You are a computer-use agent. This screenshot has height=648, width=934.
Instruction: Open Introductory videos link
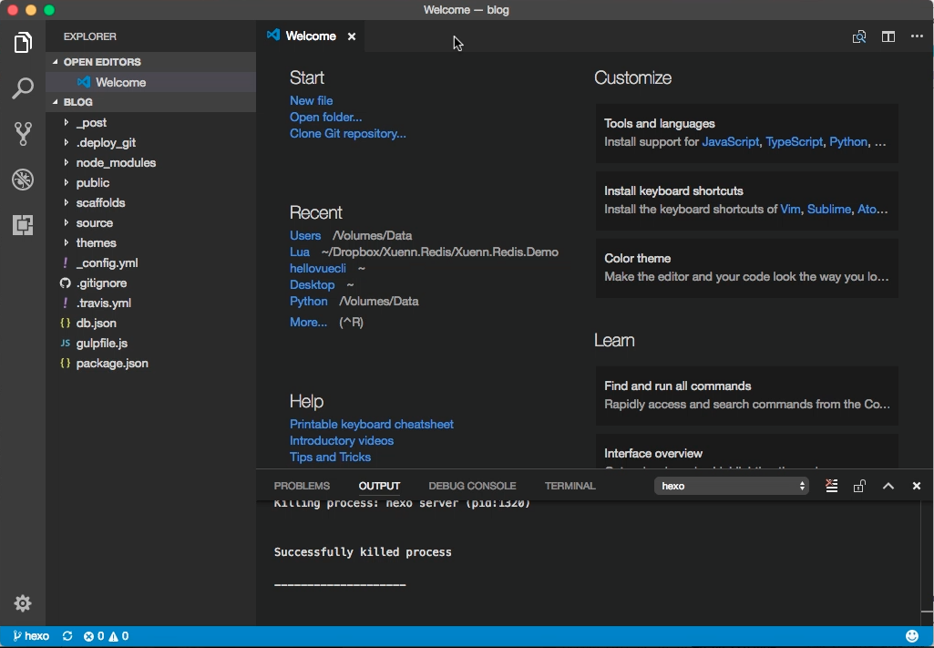(x=342, y=441)
